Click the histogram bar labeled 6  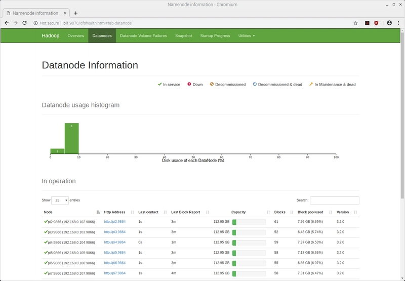pos(71,138)
